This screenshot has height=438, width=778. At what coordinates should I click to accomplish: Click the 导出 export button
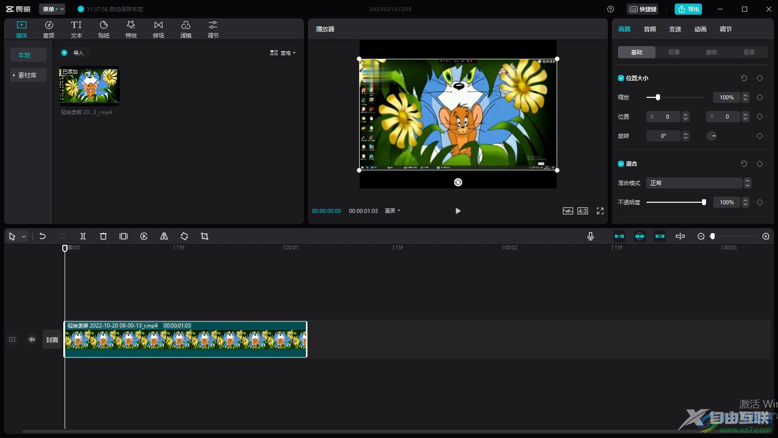[x=688, y=9]
